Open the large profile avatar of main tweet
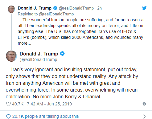Viewport: 152px width, 119px height. tap(11, 56)
